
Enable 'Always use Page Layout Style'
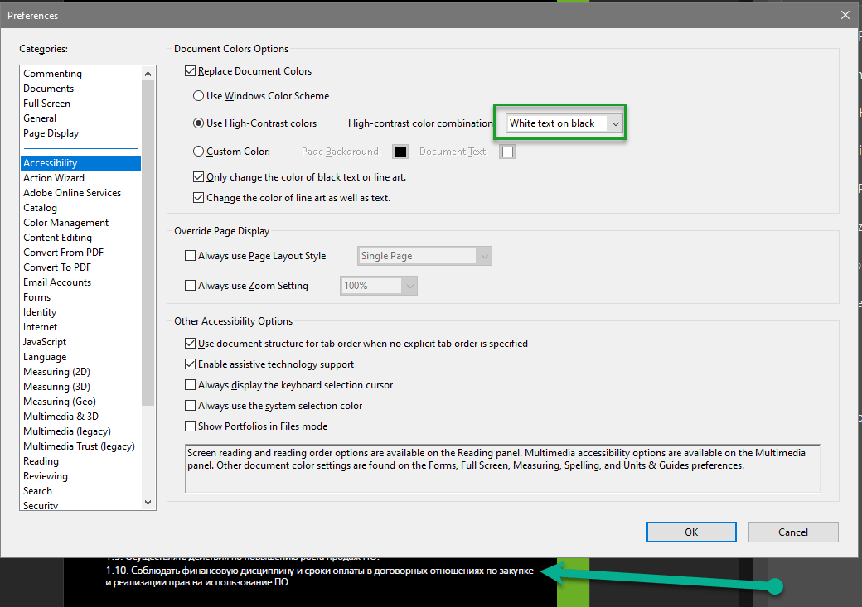pyautogui.click(x=190, y=256)
